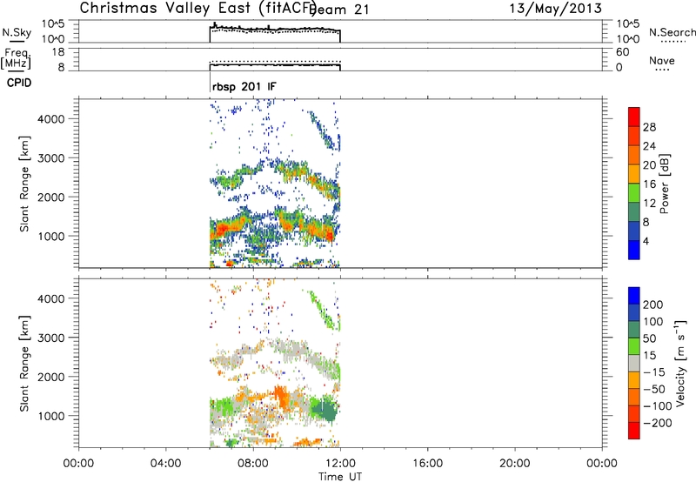Screen dimensions: 696x482
Task: Select the 'rbsp 201 IF' CPID text
Action: (244, 86)
